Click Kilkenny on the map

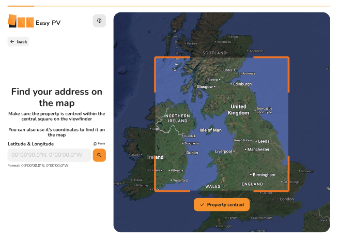(177, 171)
